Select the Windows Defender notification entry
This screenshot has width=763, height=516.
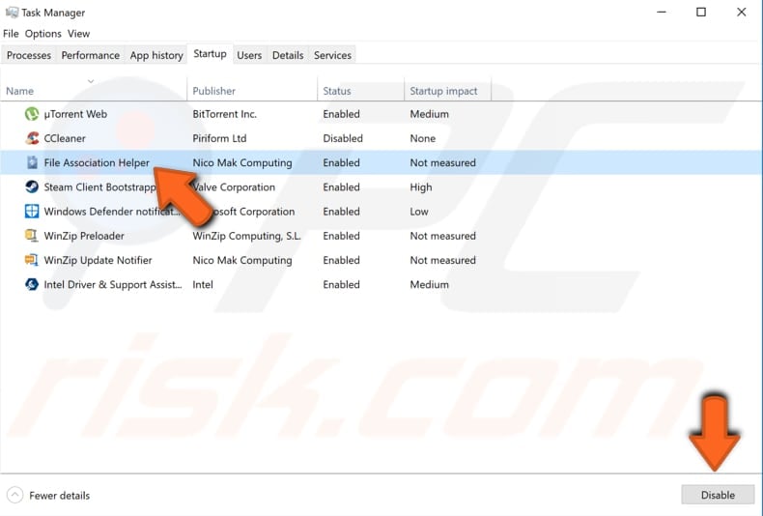click(x=112, y=212)
